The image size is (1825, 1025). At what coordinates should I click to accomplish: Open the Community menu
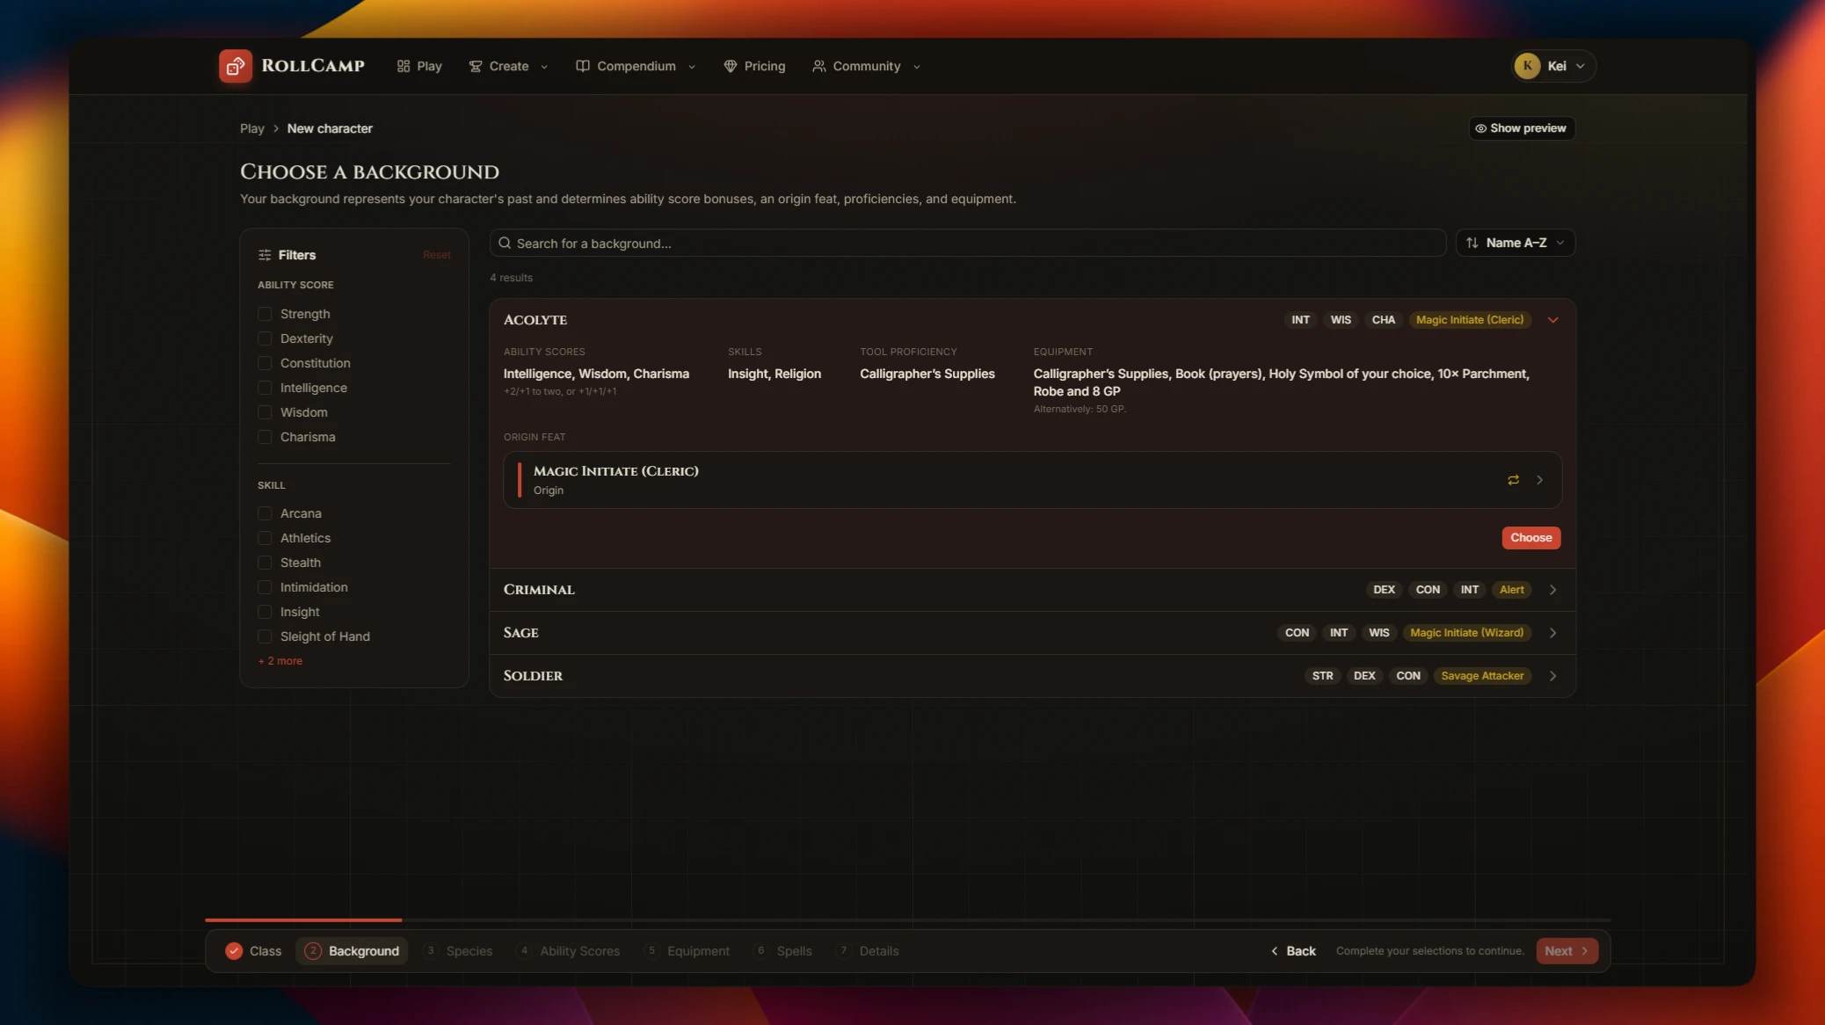866,66
